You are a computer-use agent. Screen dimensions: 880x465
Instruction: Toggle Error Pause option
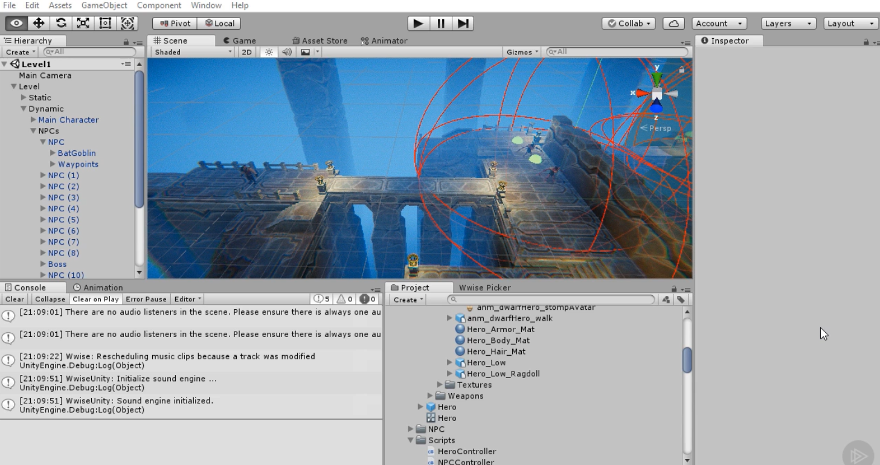coord(146,300)
